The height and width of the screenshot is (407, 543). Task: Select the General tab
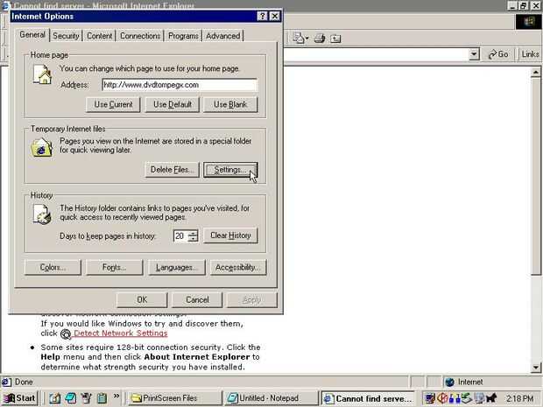(x=32, y=35)
